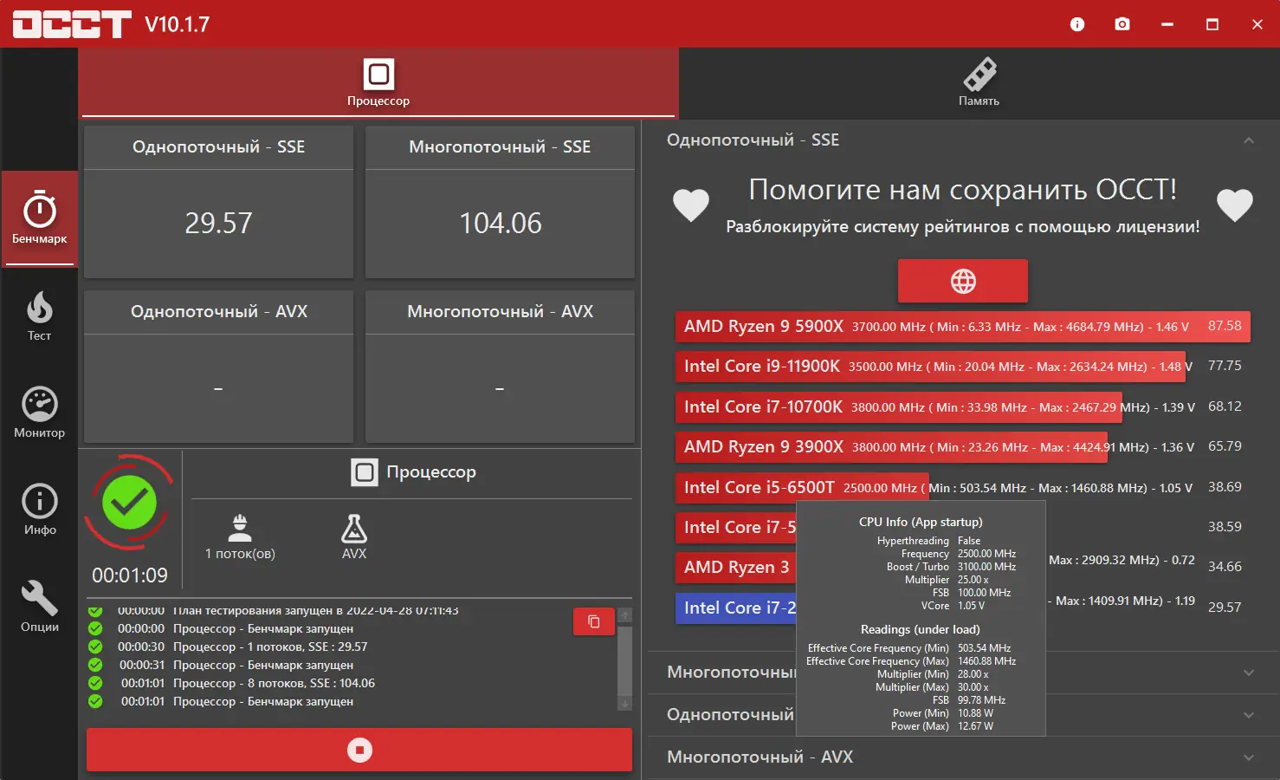Click the green checkmark test status icon
1280x780 pixels.
coord(128,503)
